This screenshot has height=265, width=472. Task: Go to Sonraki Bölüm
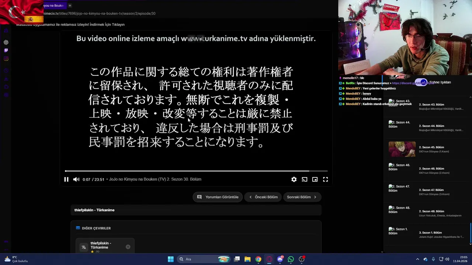(x=302, y=197)
